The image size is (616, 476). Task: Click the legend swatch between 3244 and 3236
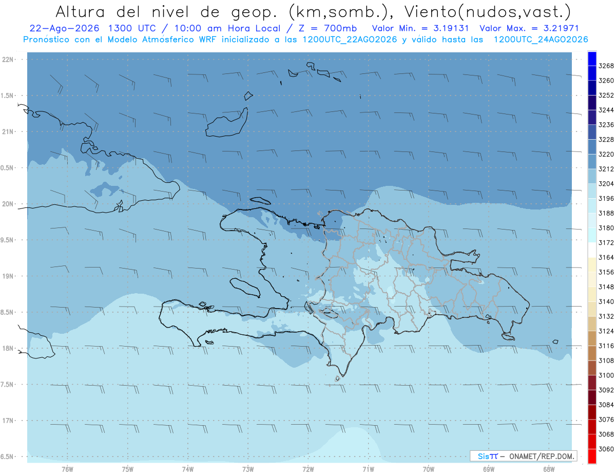pos(591,117)
